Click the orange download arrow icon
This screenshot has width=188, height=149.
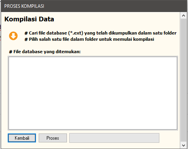tap(13, 36)
